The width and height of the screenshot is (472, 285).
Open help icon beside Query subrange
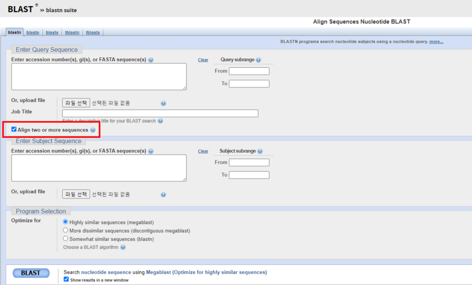258,60
